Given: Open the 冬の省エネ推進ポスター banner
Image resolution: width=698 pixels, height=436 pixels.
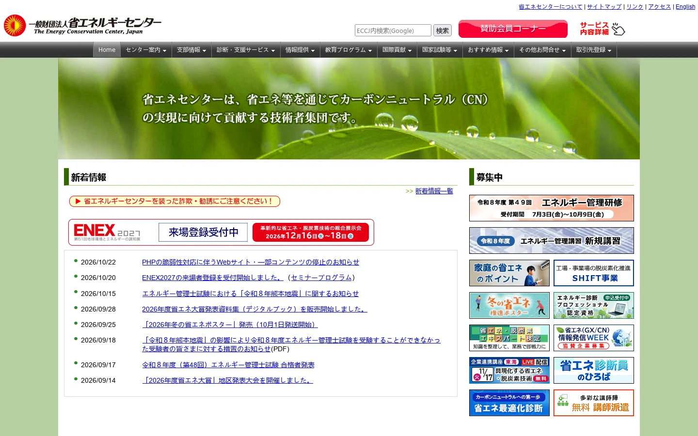Looking at the screenshot, I should click(x=509, y=305).
